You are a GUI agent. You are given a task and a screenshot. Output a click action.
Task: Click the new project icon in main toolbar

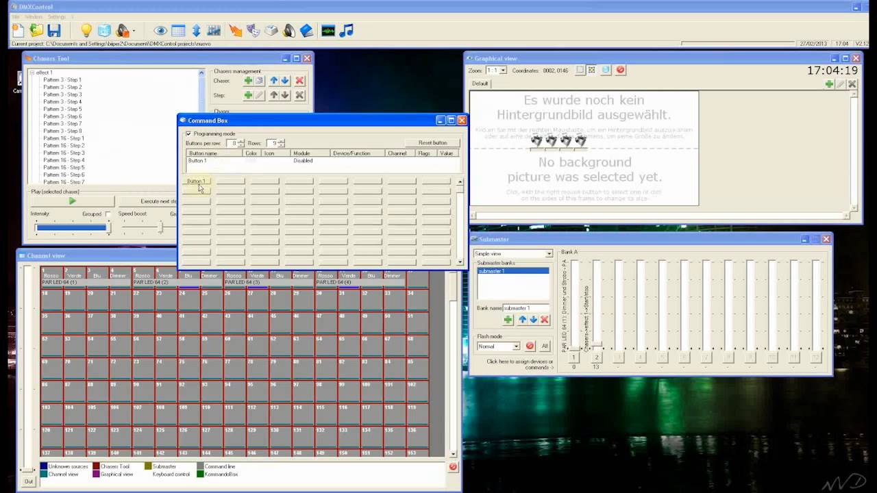coord(18,30)
